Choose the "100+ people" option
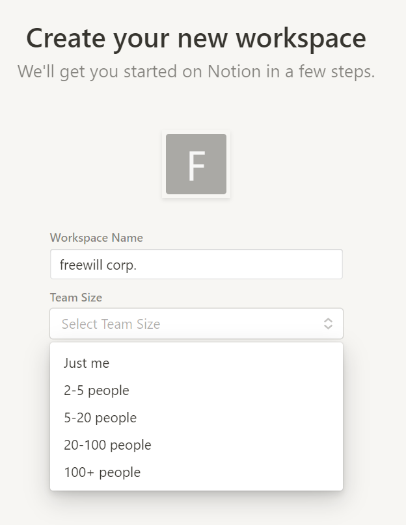The width and height of the screenshot is (406, 525). point(102,472)
